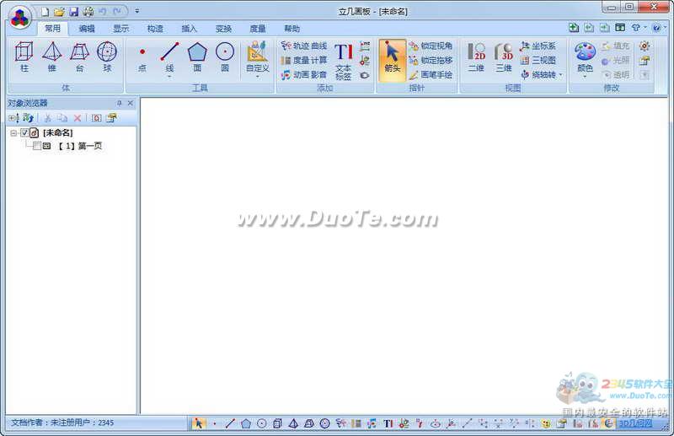
Task: Open the 插入 ribbon tab
Action: [189, 29]
